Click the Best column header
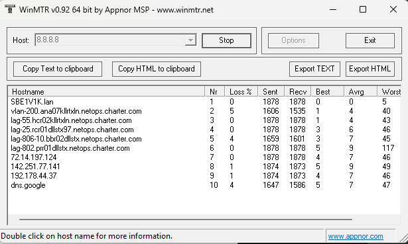Image resolution: width=408 pixels, height=244 pixels. point(328,91)
